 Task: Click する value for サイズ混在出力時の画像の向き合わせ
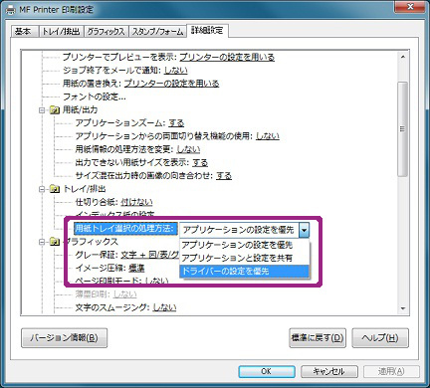coord(224,176)
